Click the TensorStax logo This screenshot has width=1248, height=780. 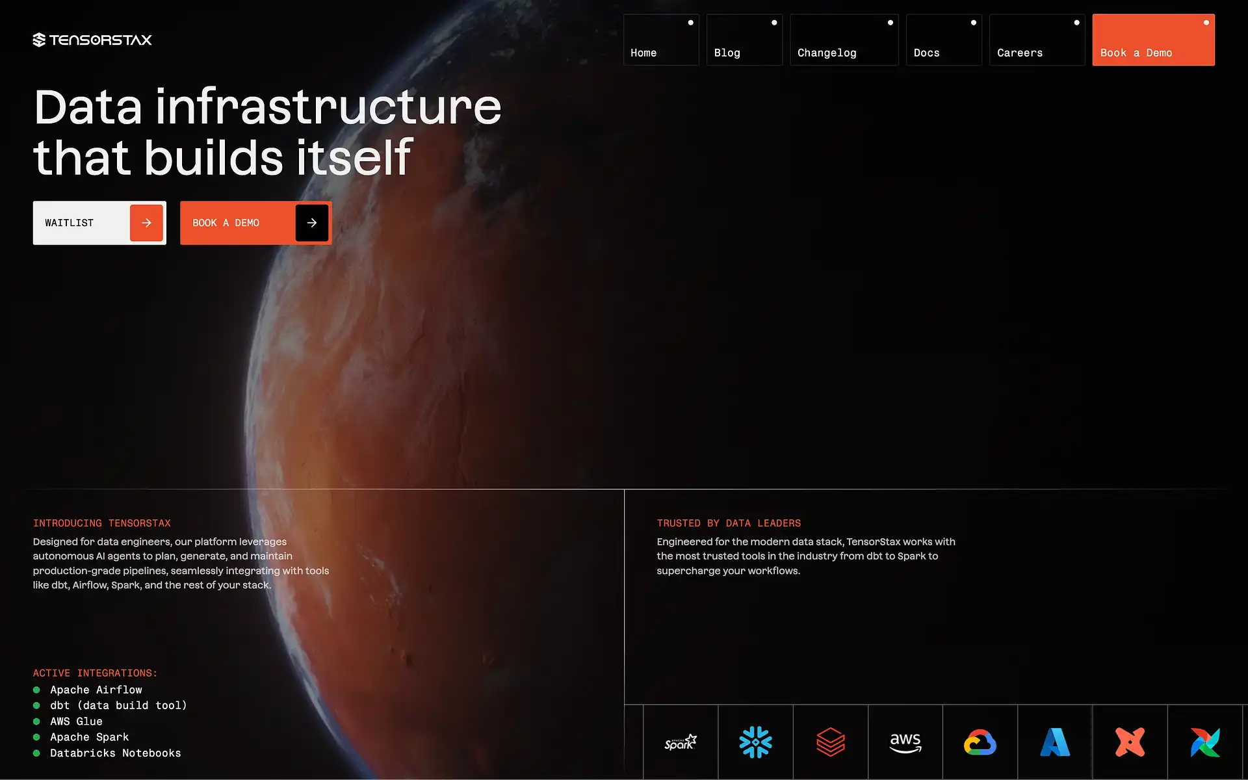click(x=92, y=40)
